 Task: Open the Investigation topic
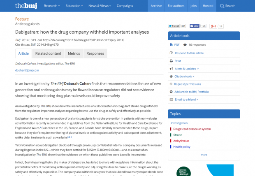pos(179,123)
